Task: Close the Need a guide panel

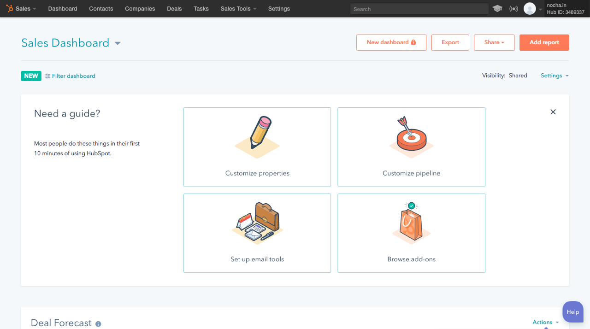Action: coord(553,112)
